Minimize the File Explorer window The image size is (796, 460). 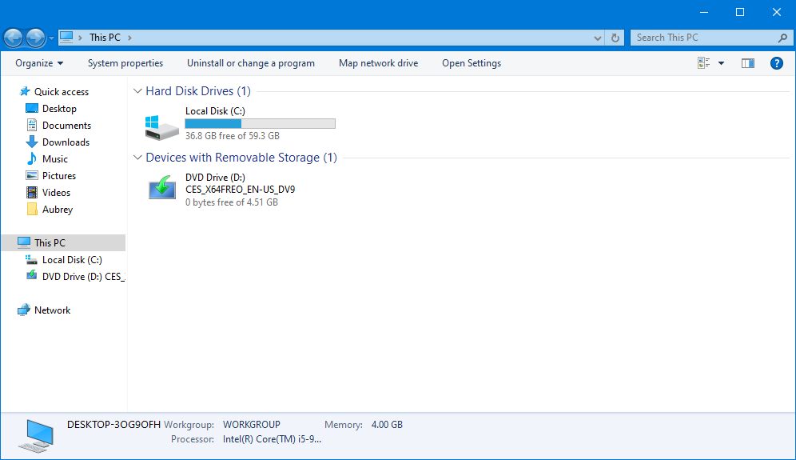click(703, 12)
